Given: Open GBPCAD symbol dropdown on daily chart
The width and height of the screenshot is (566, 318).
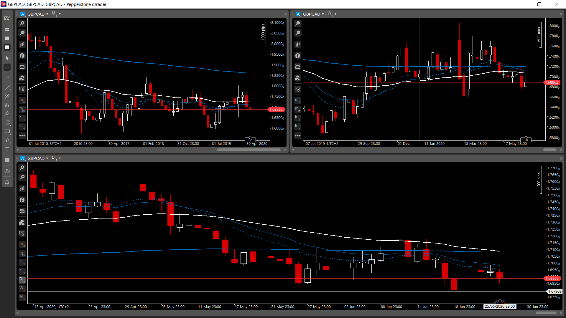Looking at the screenshot, I should coord(37,158).
